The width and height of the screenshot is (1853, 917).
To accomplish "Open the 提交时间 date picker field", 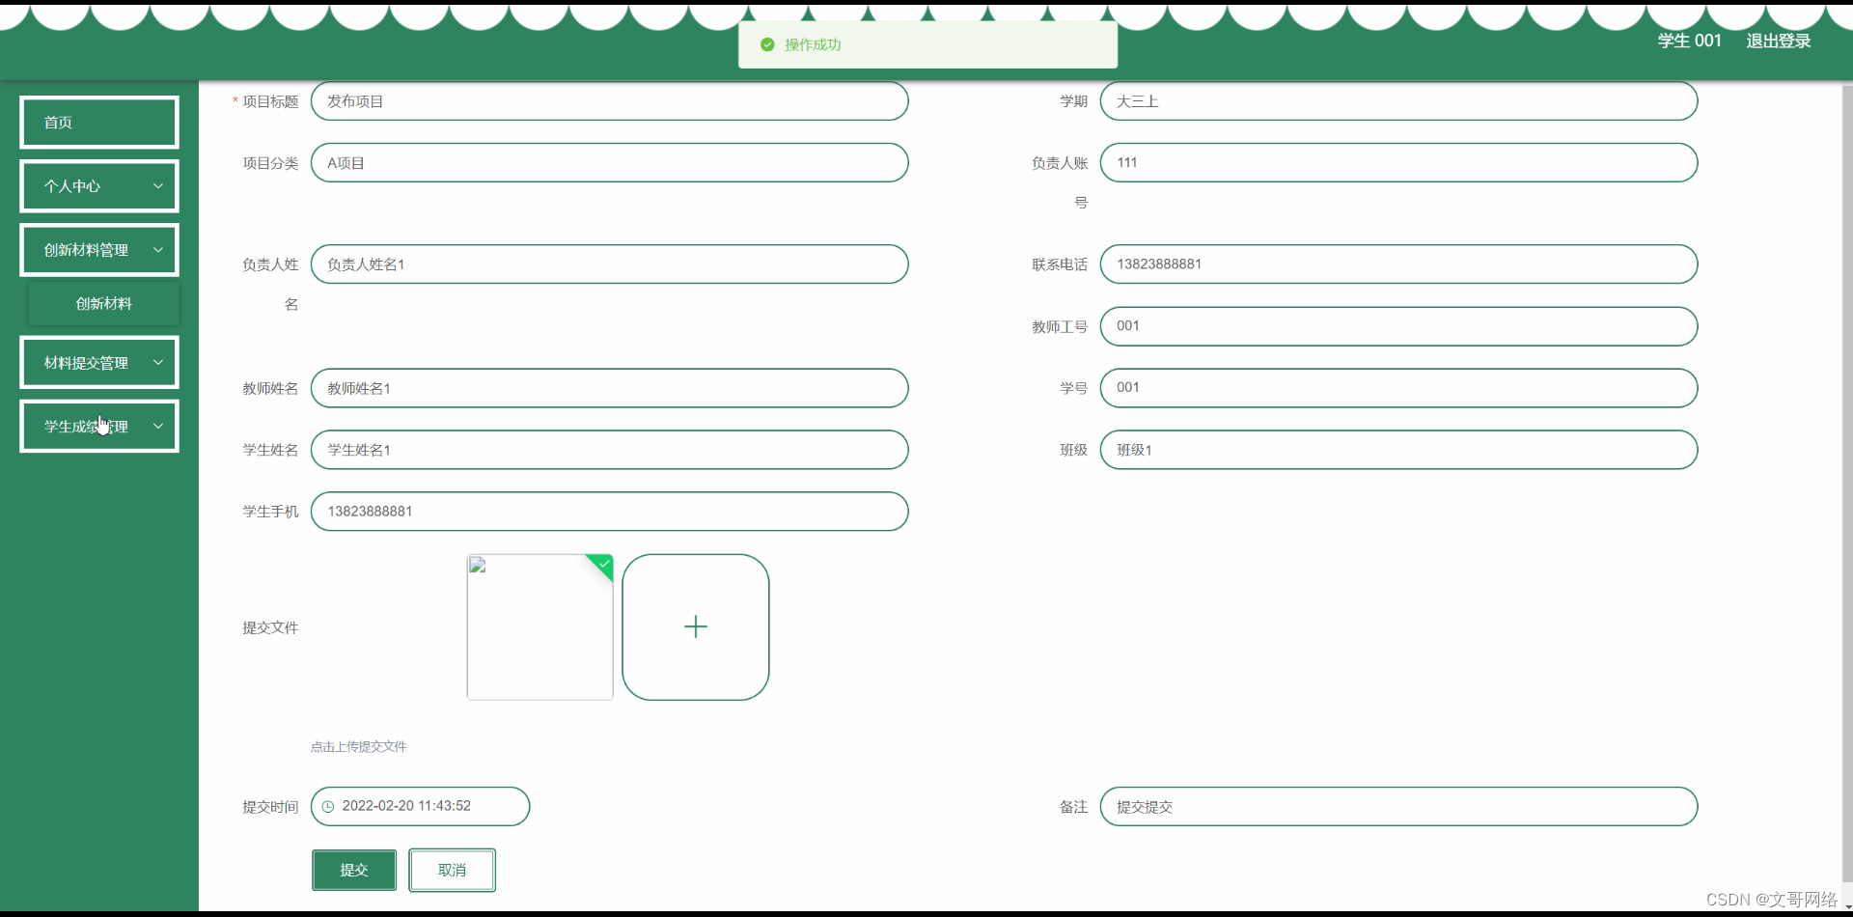I will [421, 807].
